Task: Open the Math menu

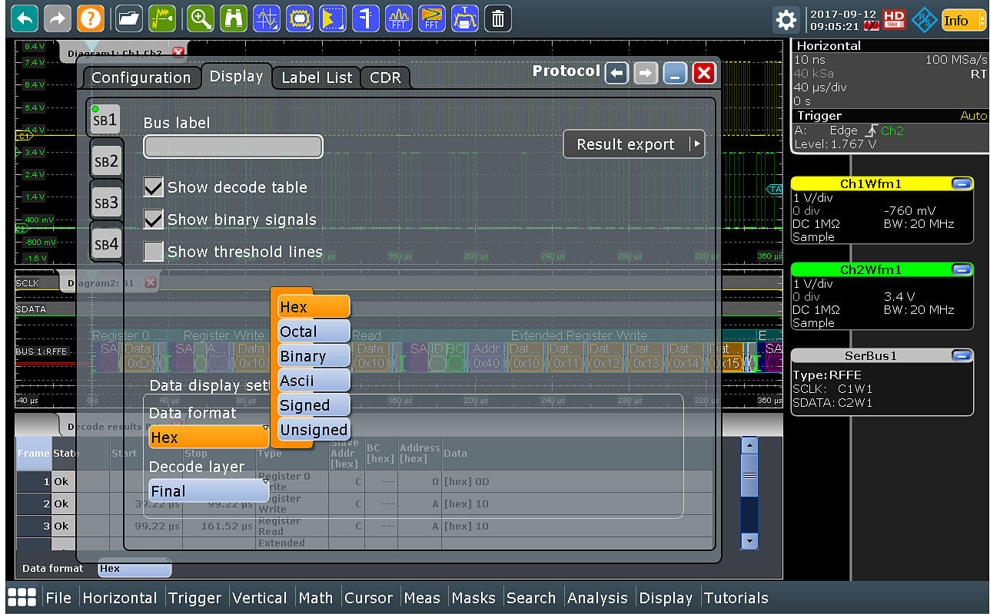Action: [316, 598]
